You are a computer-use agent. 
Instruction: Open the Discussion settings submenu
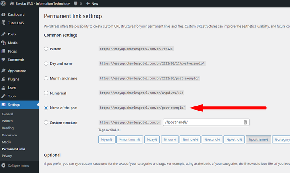(x=10, y=135)
